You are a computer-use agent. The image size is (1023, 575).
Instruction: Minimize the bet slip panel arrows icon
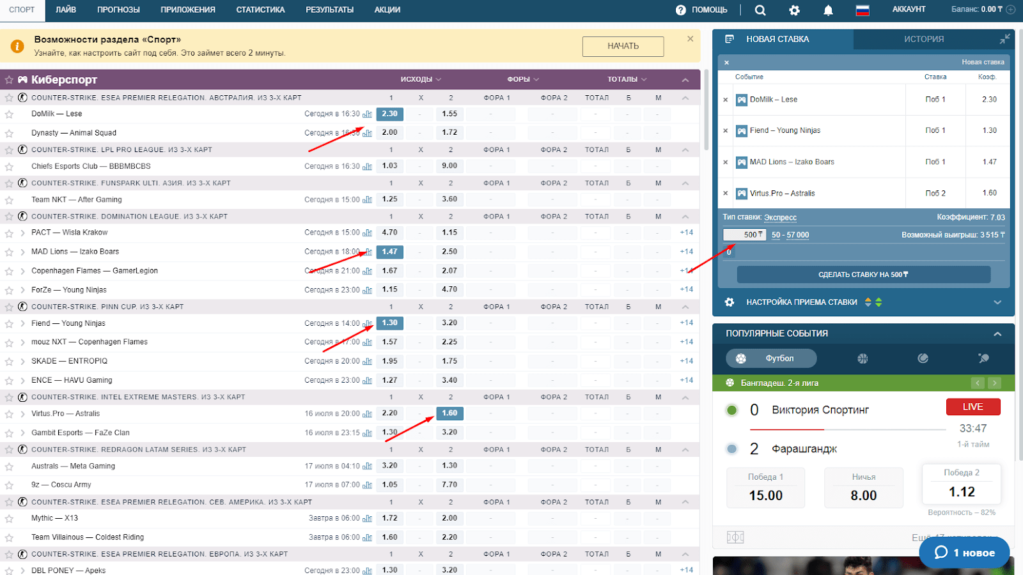click(1004, 39)
